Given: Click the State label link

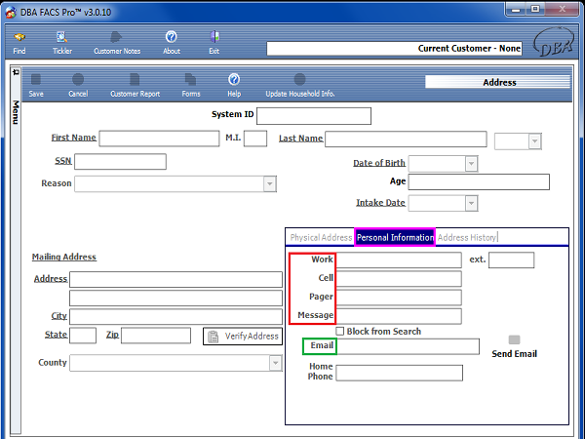Looking at the screenshot, I should 56,335.
